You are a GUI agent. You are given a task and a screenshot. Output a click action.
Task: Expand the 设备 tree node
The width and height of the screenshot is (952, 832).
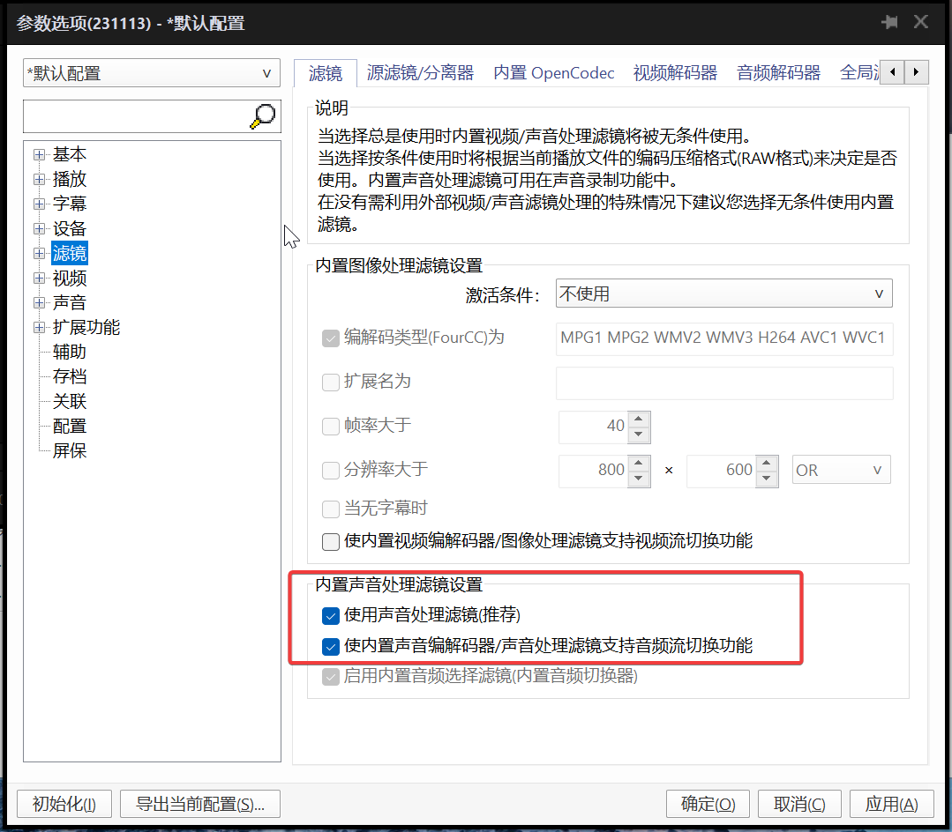pyautogui.click(x=40, y=228)
